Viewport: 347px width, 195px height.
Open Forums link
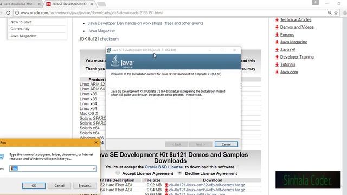287,35
